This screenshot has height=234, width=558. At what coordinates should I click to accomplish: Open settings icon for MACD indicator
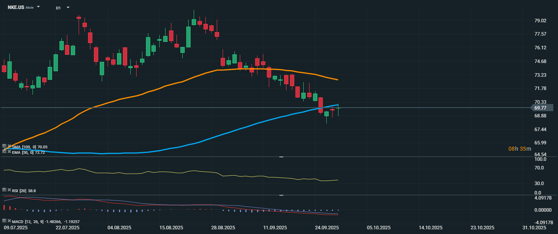coord(4,221)
